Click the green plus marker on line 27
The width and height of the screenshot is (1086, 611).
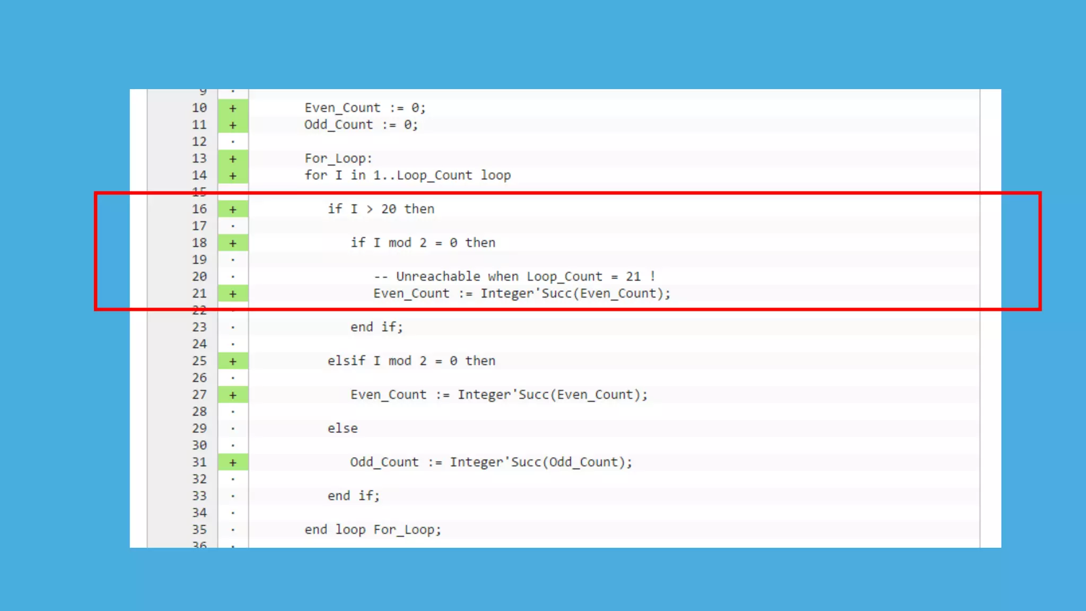pyautogui.click(x=233, y=395)
